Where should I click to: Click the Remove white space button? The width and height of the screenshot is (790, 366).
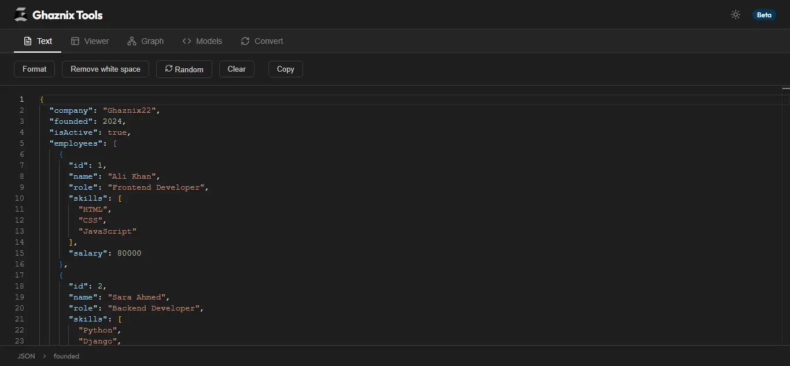pyautogui.click(x=105, y=69)
